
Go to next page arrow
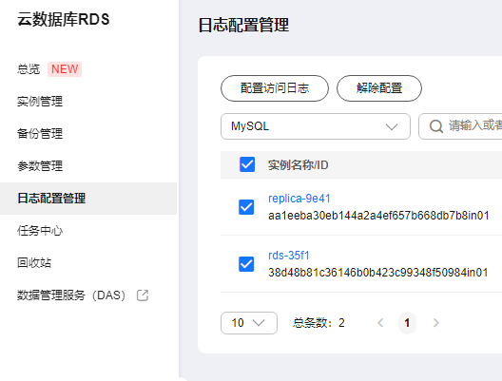point(435,323)
